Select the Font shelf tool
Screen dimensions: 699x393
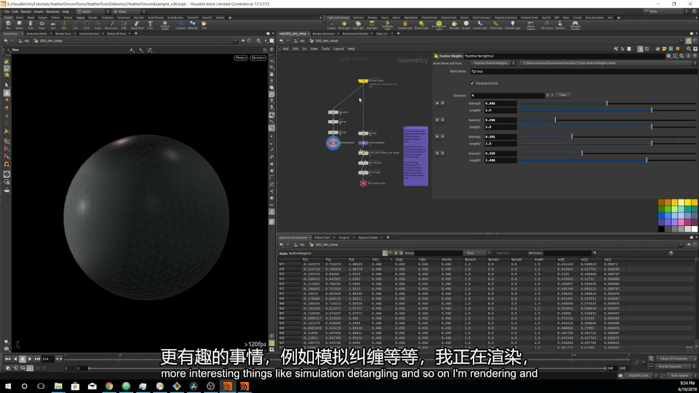(x=150, y=25)
